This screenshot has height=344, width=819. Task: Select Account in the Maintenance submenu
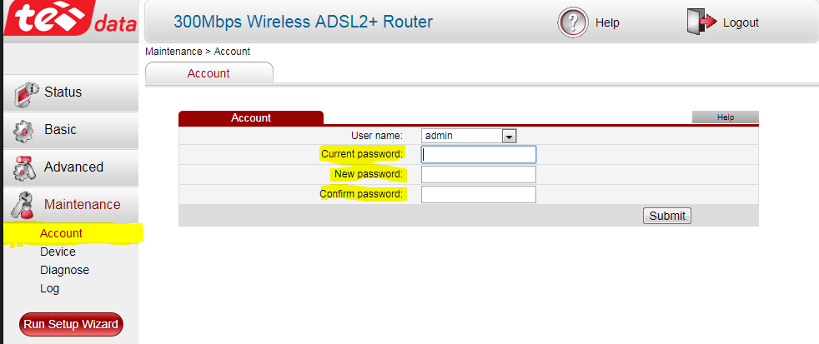(61, 233)
